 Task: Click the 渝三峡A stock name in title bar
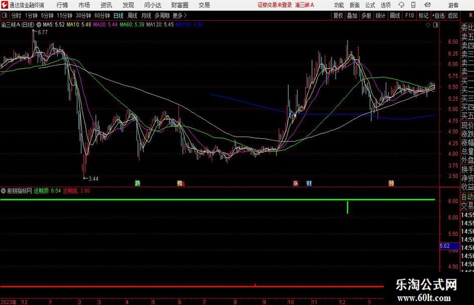pyautogui.click(x=305, y=5)
